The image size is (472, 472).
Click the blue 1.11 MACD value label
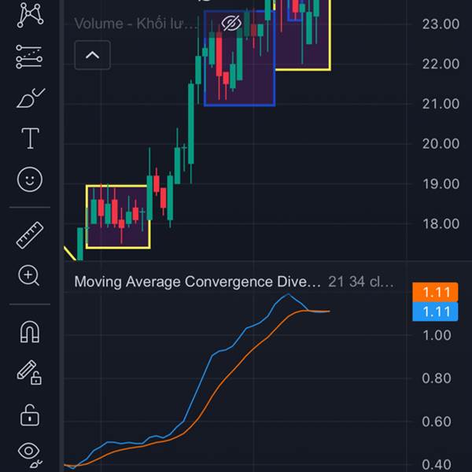435,312
